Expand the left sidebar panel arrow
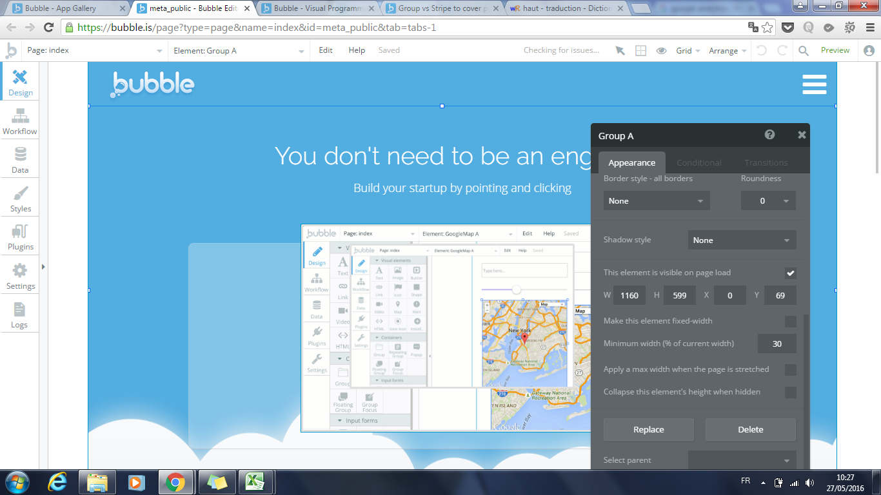 tap(43, 266)
